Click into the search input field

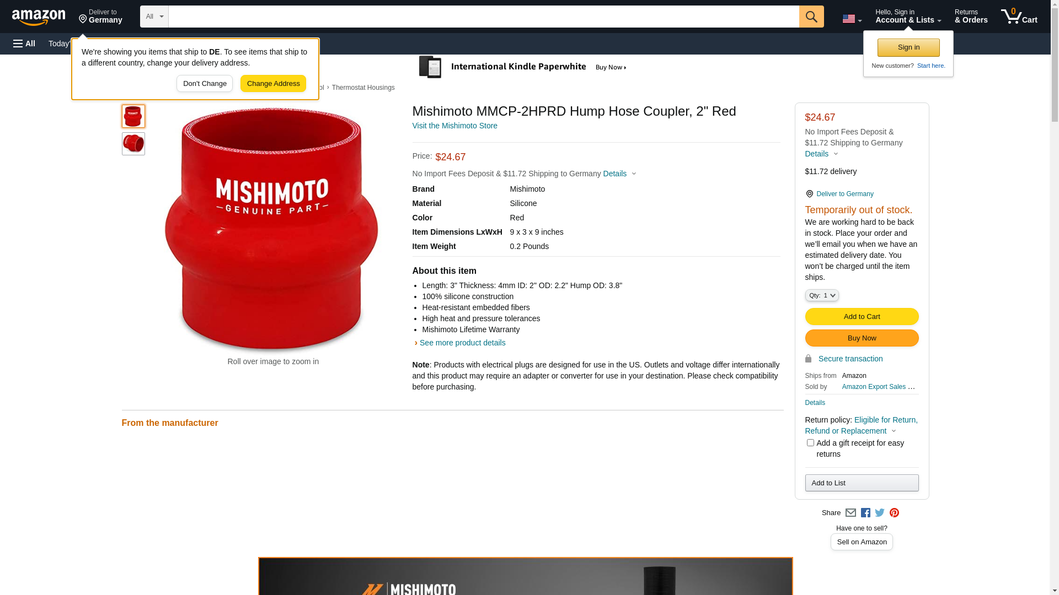pos(484,17)
